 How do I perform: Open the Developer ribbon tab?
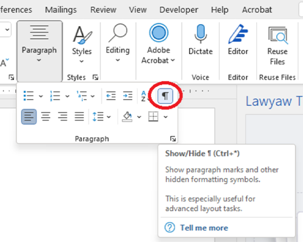[x=179, y=10]
